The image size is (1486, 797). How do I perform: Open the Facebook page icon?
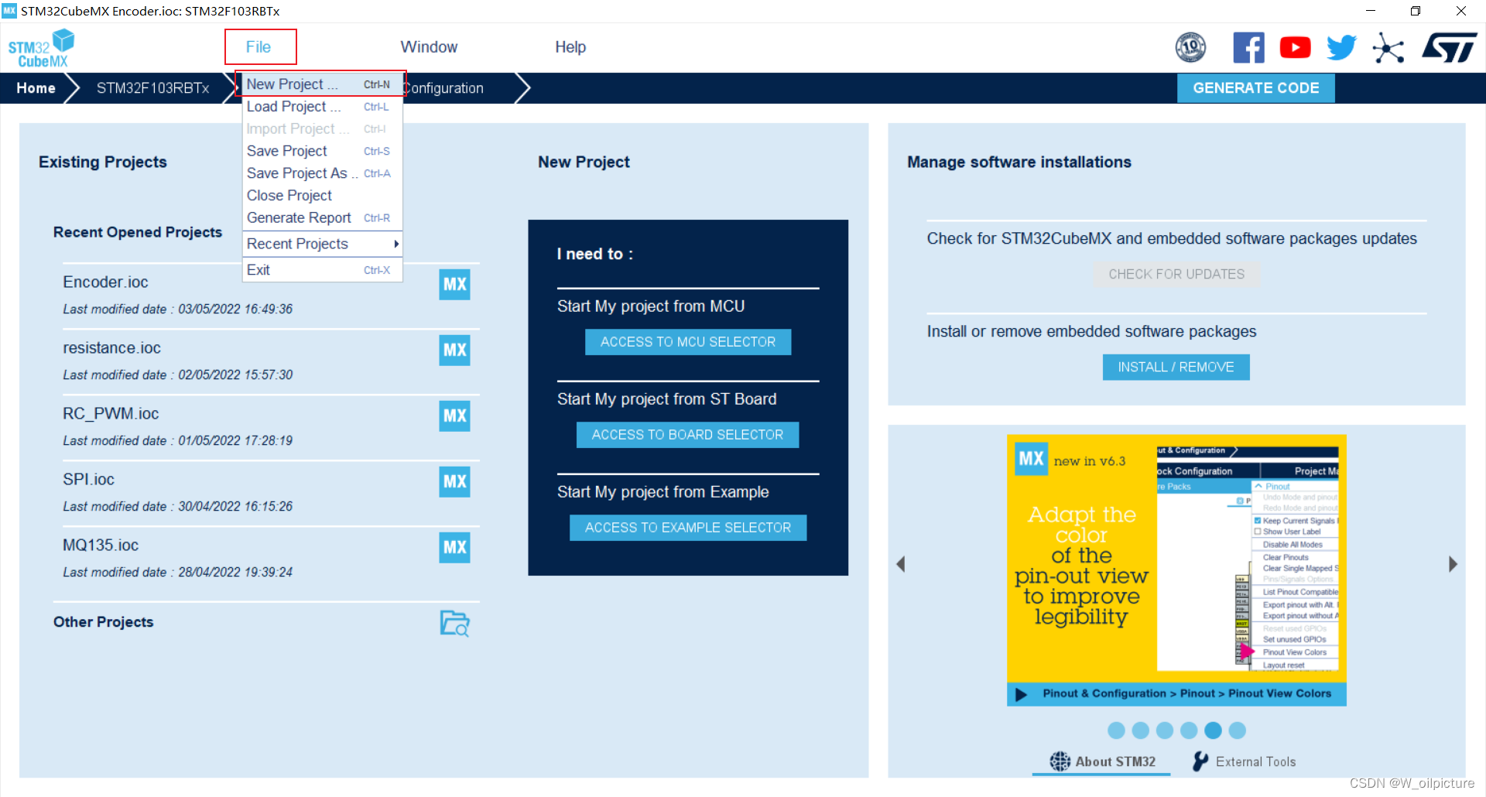1248,48
